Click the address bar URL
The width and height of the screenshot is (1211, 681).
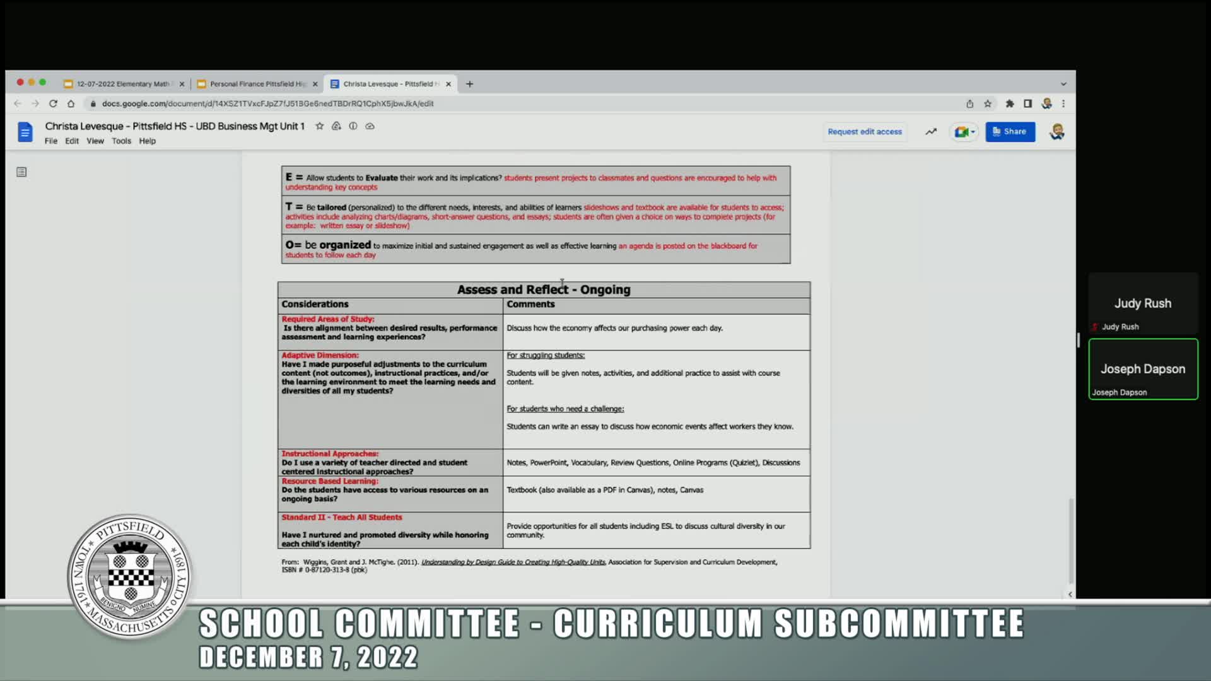267,103
